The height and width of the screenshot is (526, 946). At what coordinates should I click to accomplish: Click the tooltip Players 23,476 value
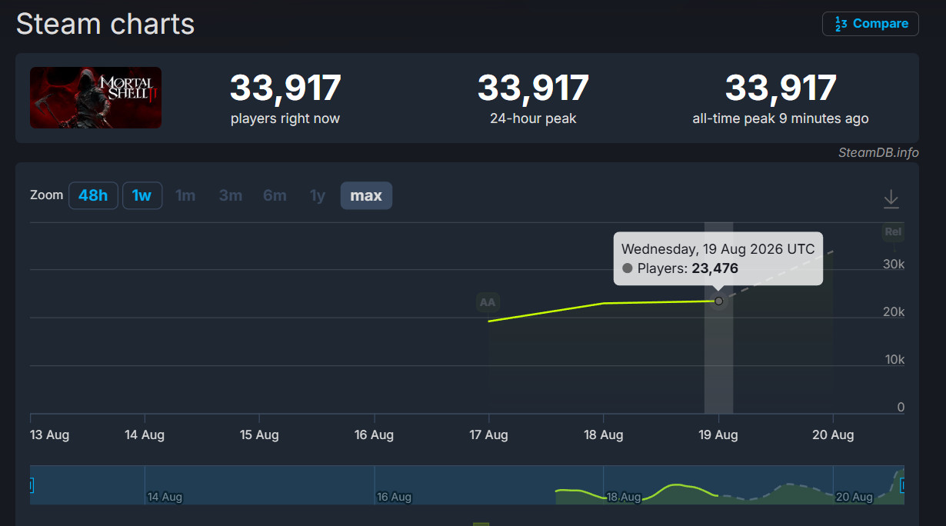pos(714,268)
